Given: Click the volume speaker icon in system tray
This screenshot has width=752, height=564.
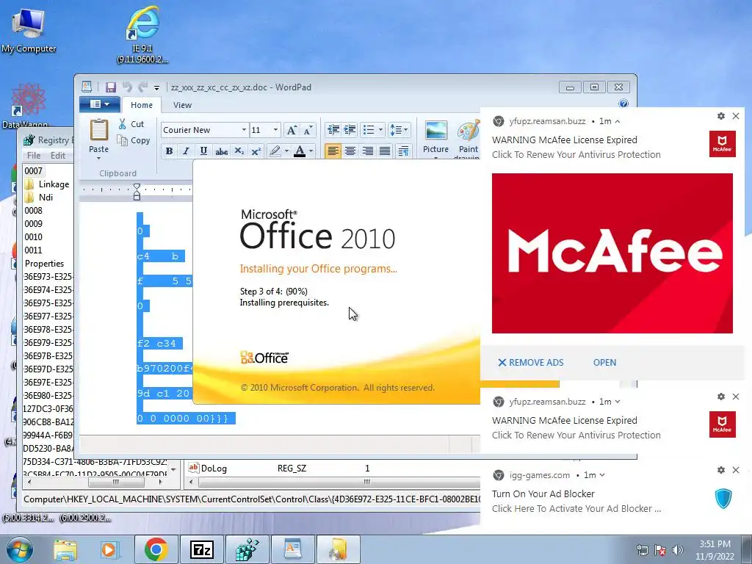Looking at the screenshot, I should coord(677,550).
